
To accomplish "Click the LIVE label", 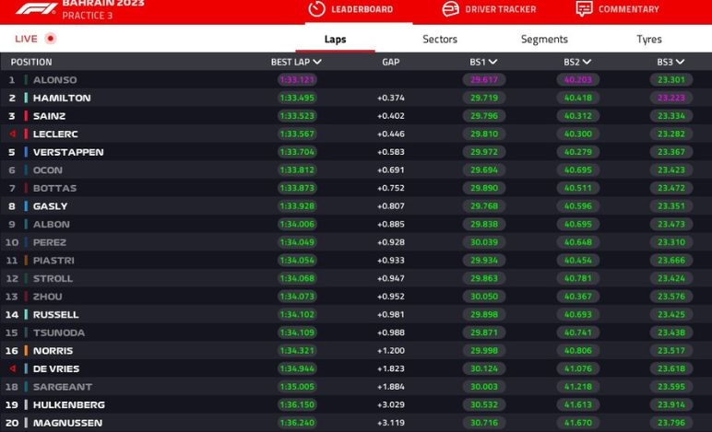I will [x=26, y=39].
